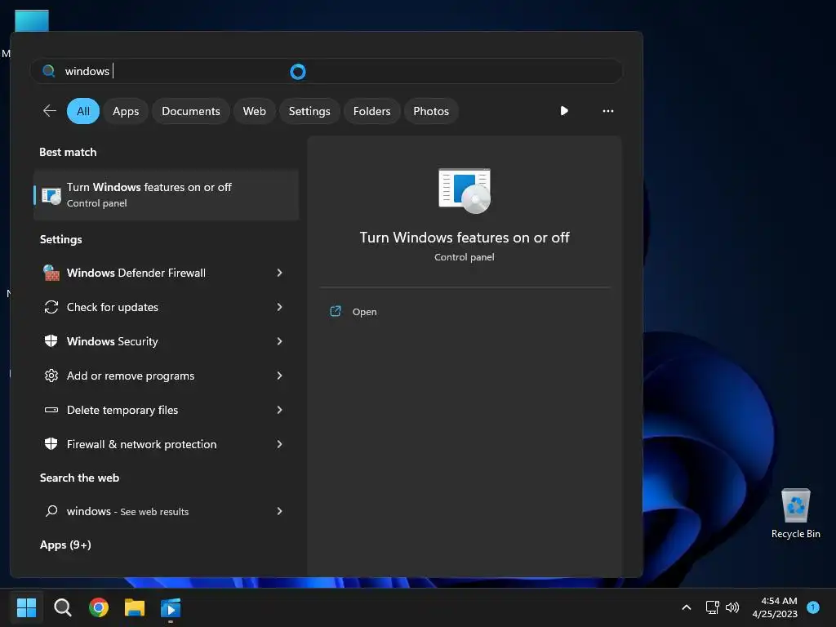The height and width of the screenshot is (627, 836).
Task: Expand Windows Defender Firewall chevron
Action: coord(279,273)
